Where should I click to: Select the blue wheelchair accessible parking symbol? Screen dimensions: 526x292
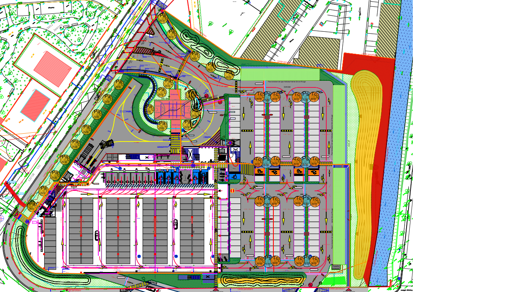234,176
